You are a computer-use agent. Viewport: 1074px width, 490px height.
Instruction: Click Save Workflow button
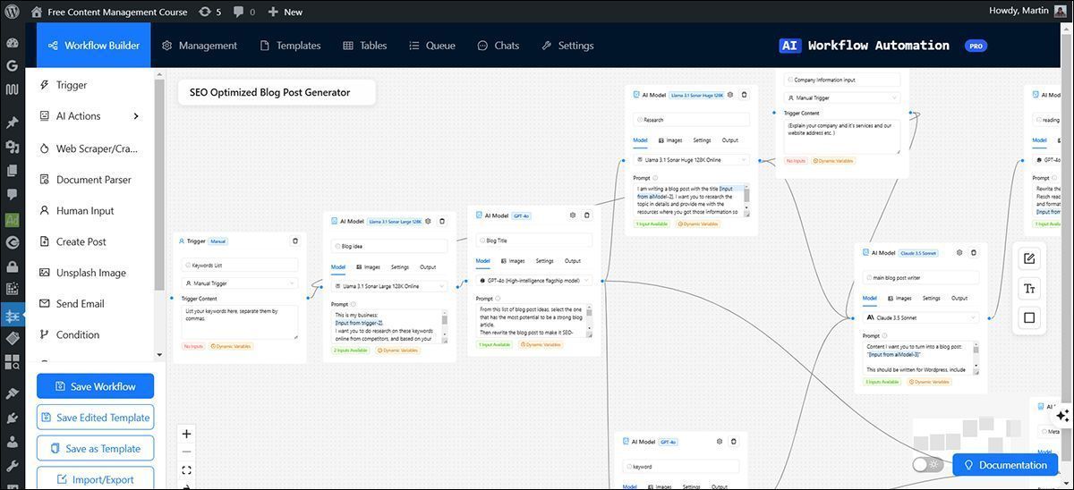tap(95, 386)
